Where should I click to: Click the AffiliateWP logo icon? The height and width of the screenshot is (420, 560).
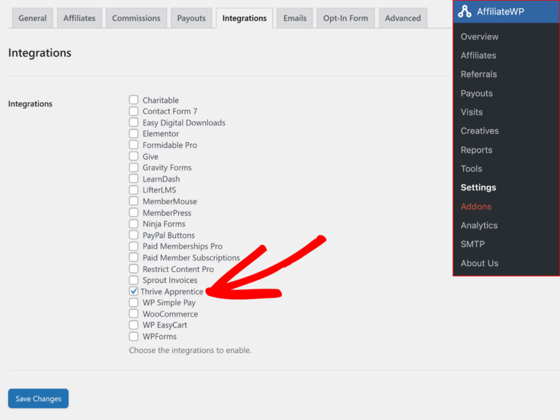(464, 12)
